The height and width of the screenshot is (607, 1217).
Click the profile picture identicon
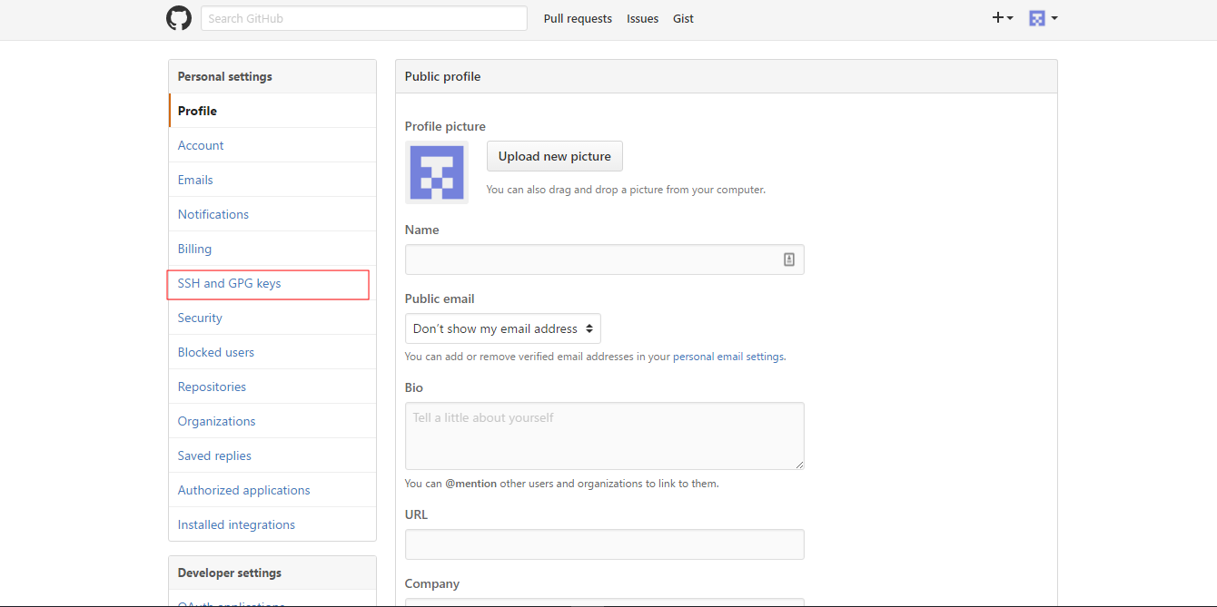coord(436,172)
